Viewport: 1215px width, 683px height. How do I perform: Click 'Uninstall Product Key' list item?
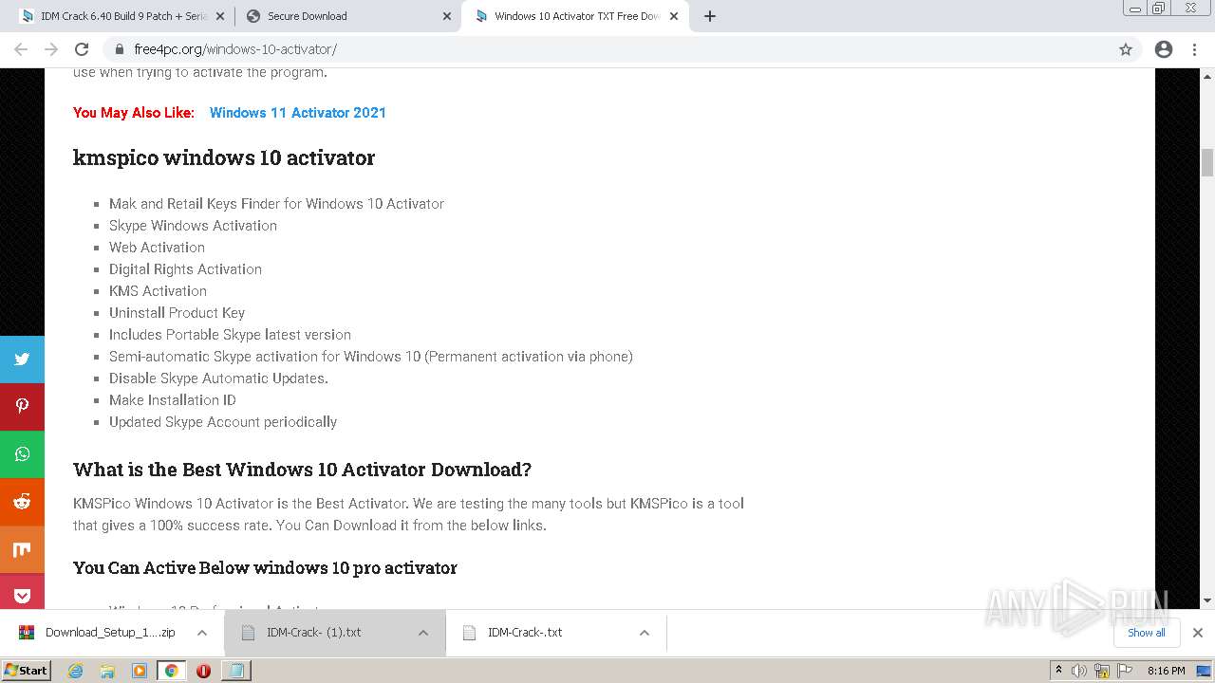(177, 313)
